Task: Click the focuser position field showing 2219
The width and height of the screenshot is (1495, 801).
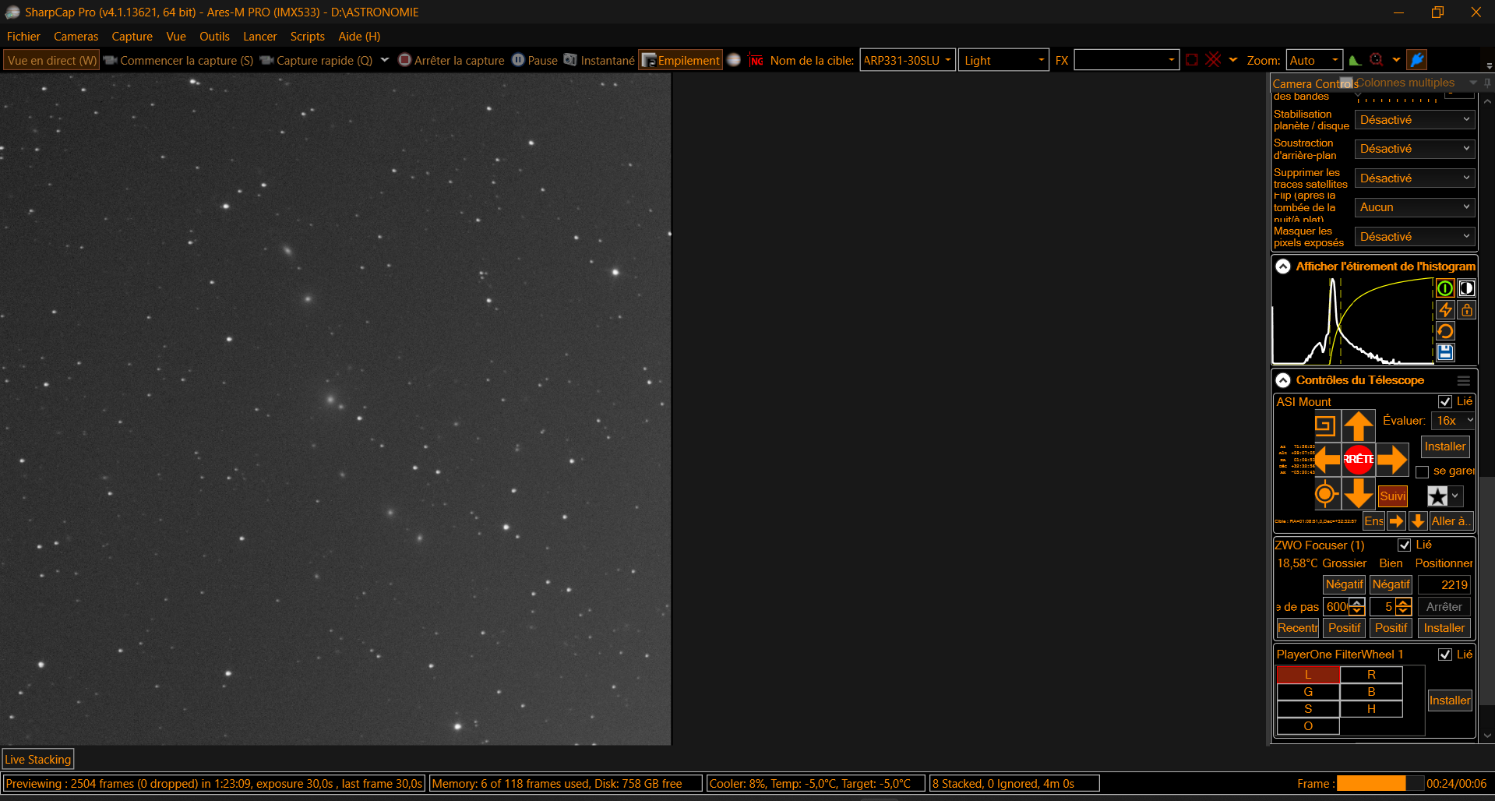Action: tap(1444, 584)
